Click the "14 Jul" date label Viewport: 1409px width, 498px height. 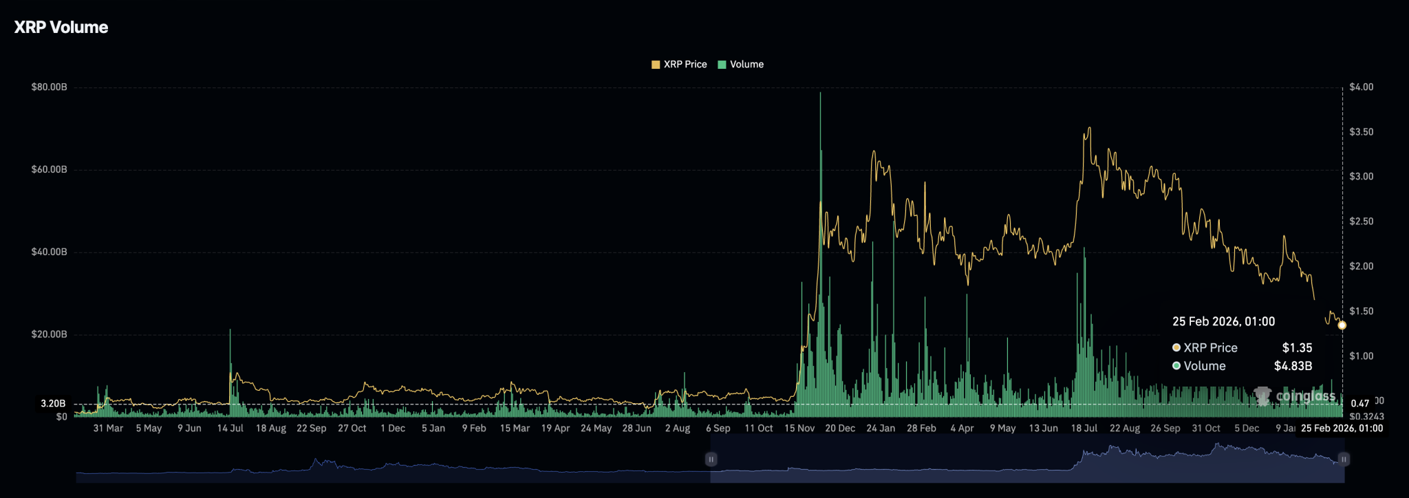(x=230, y=429)
